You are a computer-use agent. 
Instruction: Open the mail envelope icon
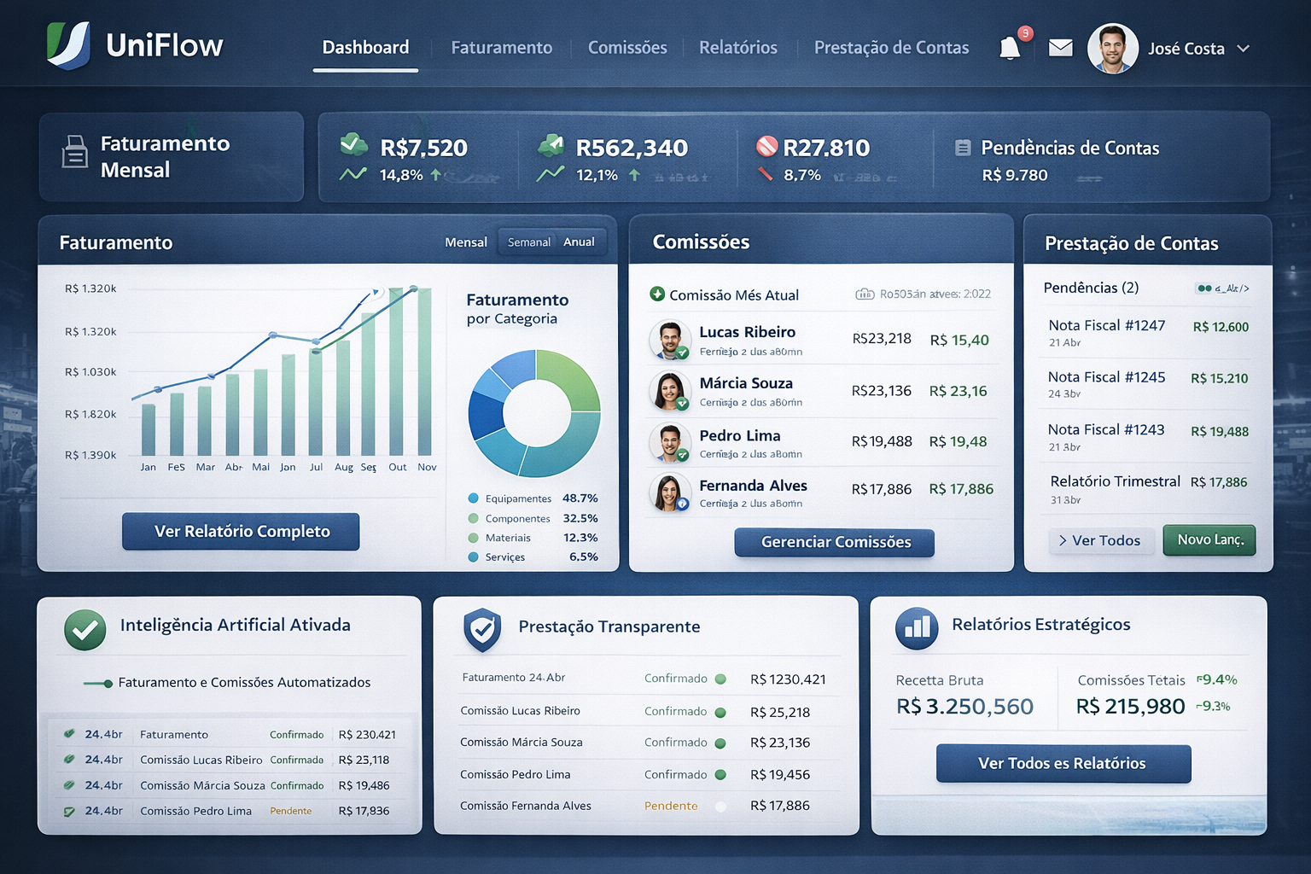1060,48
